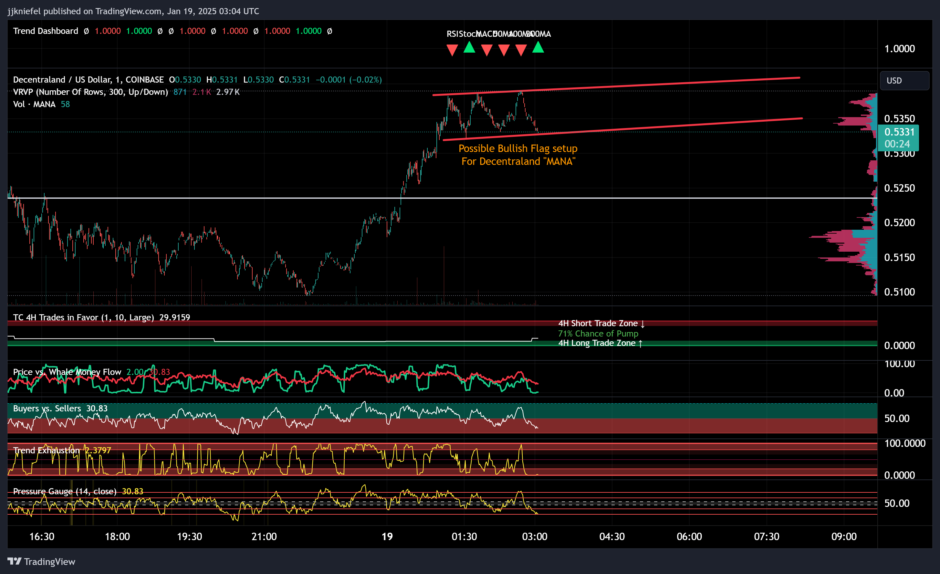Click the 04:30 time axis label
The height and width of the screenshot is (574, 940).
[612, 537]
